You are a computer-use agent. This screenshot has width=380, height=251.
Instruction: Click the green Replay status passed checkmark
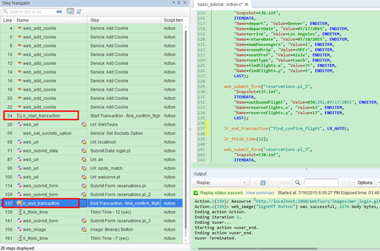click(196, 193)
